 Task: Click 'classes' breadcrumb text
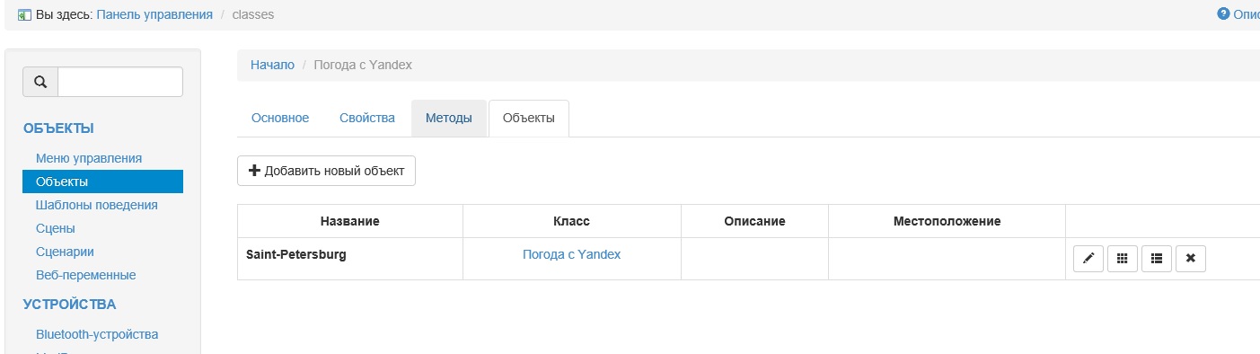tap(253, 14)
